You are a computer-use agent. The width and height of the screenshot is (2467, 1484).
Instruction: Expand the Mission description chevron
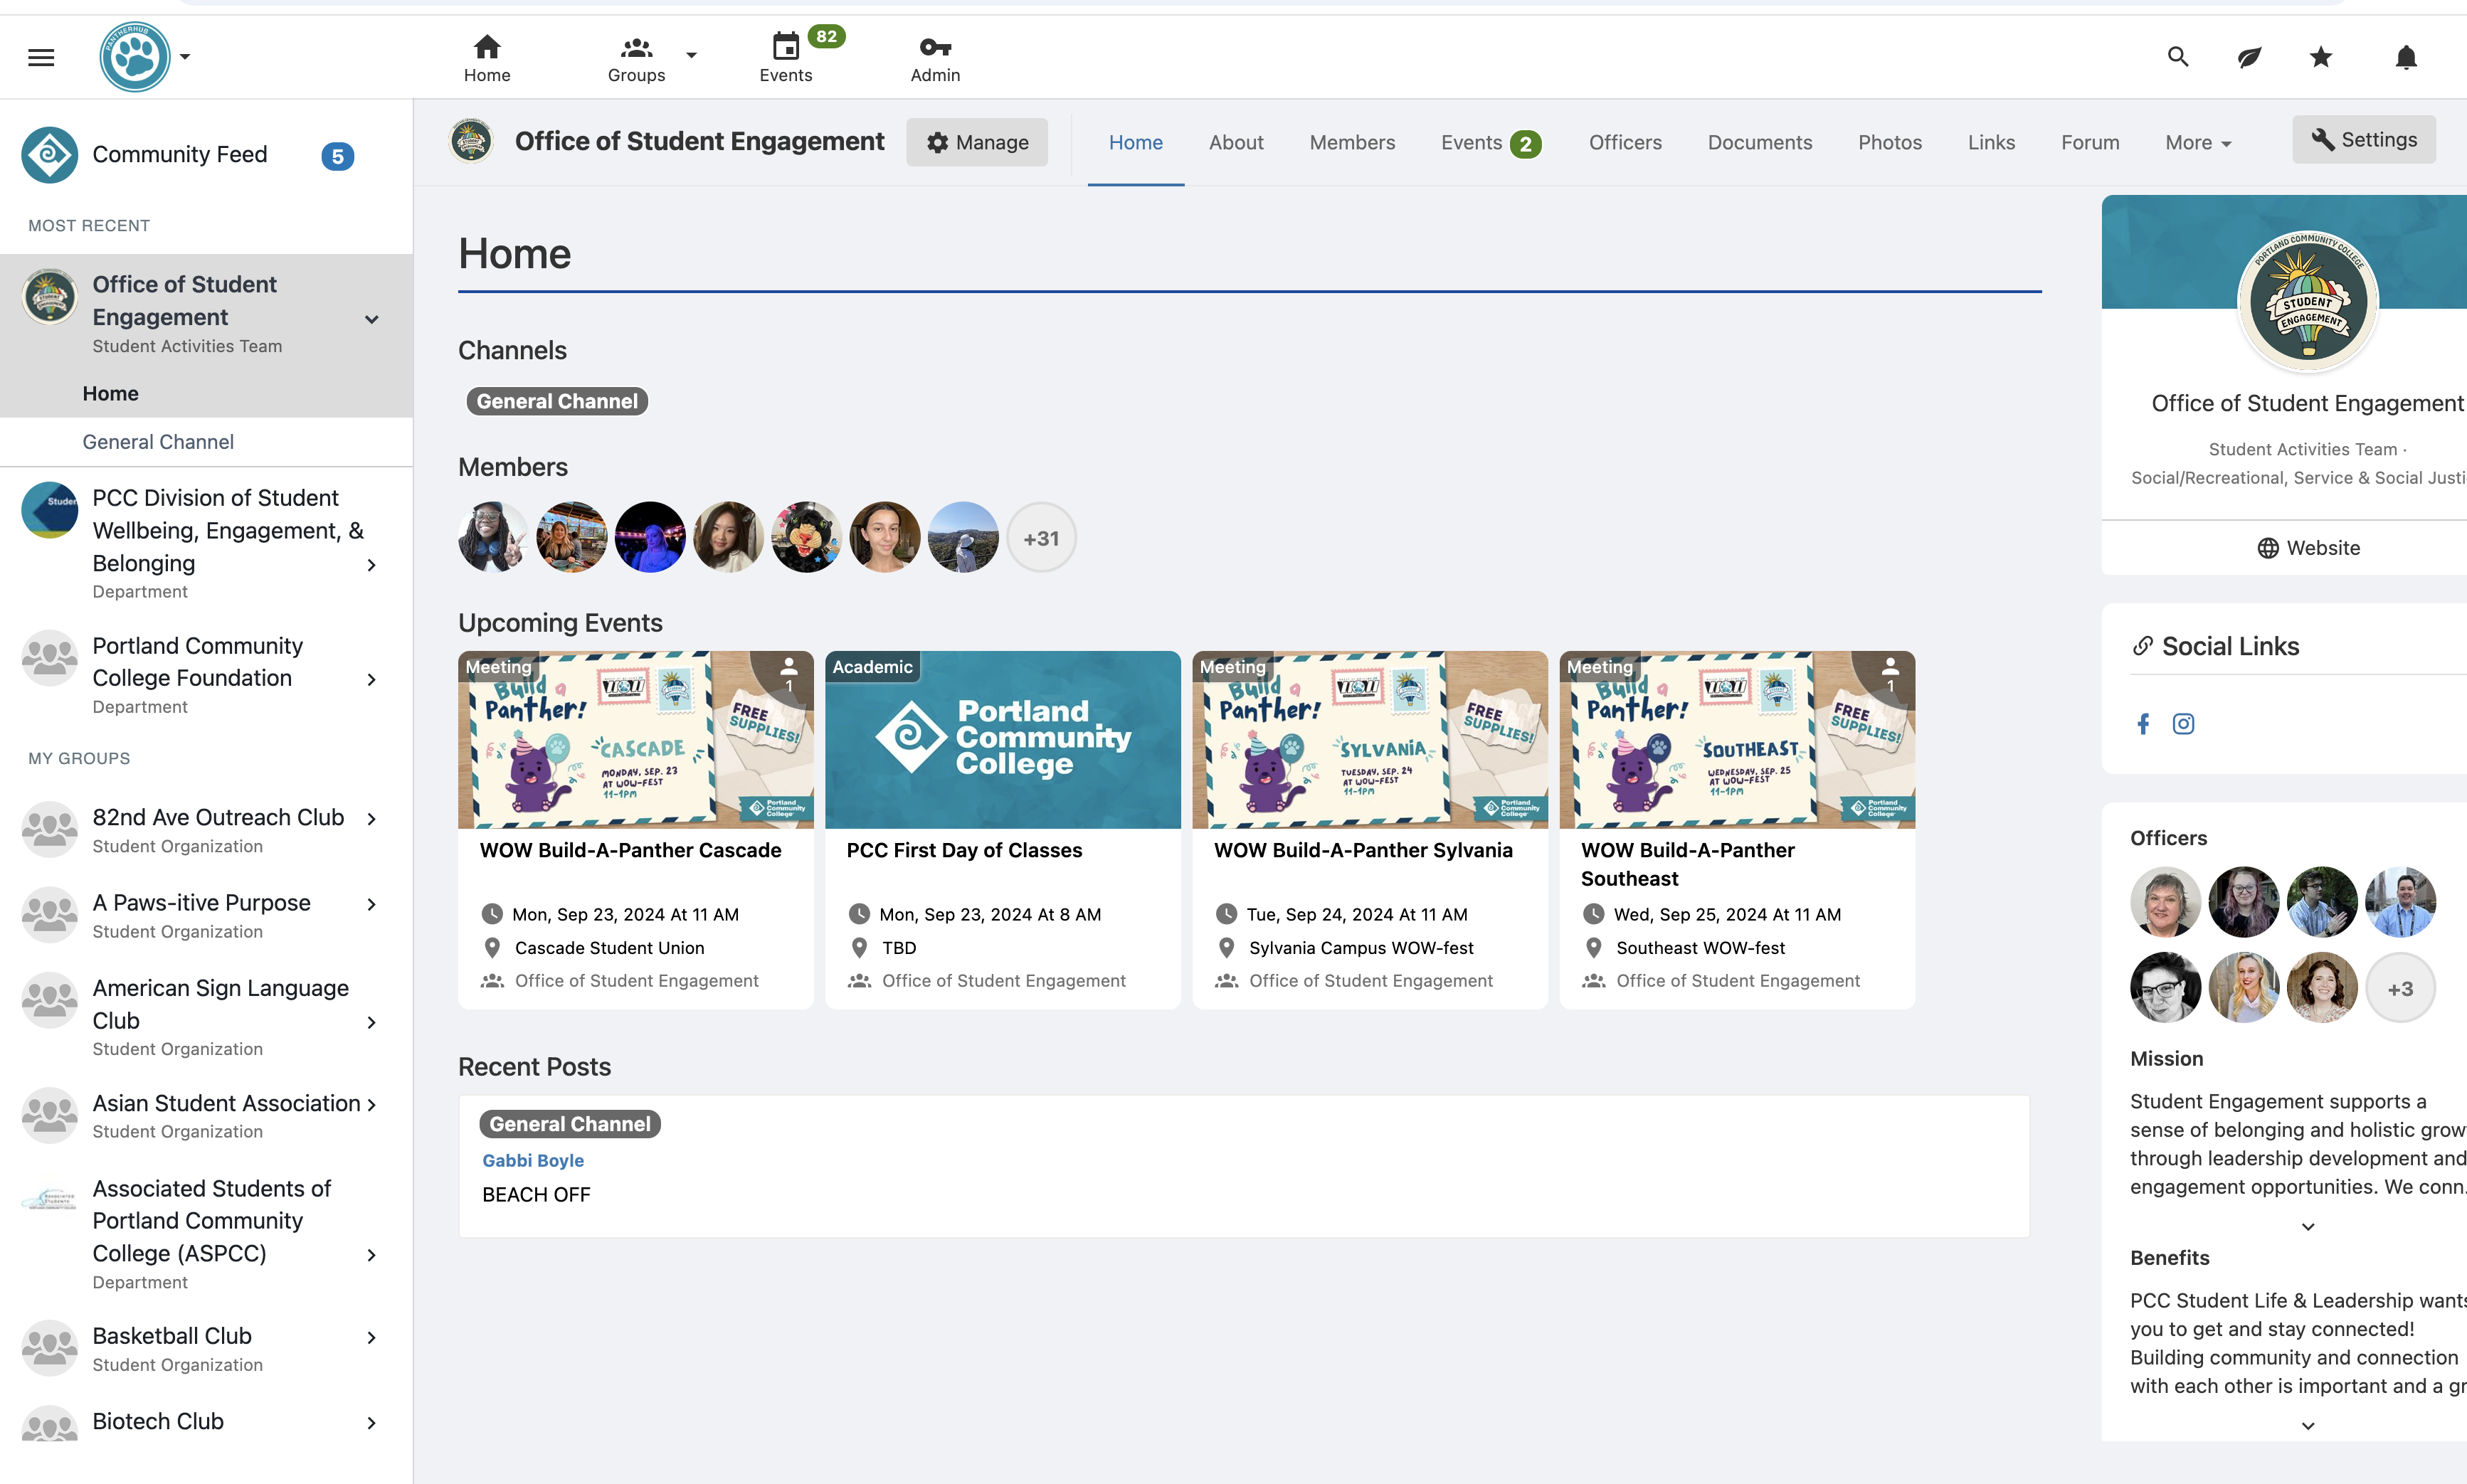click(x=2308, y=1226)
